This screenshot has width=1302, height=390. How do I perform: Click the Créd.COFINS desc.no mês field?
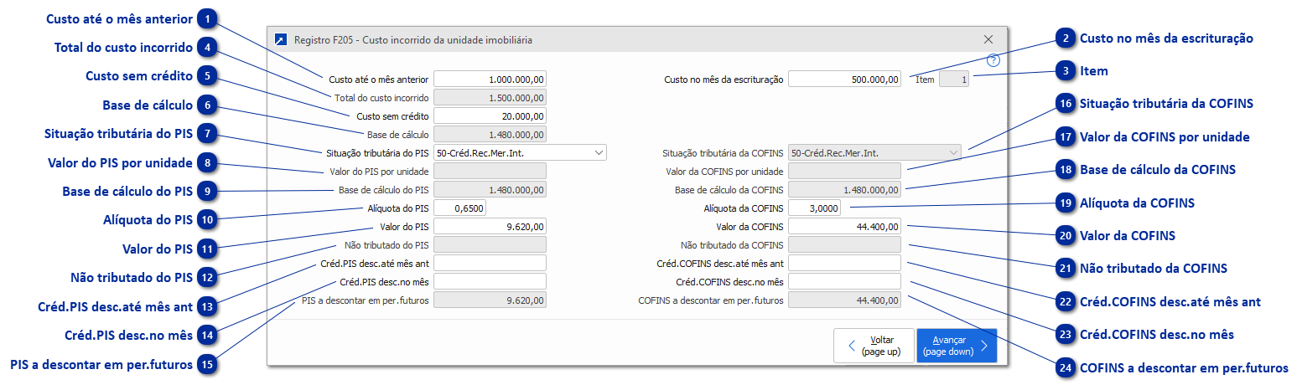pos(845,281)
